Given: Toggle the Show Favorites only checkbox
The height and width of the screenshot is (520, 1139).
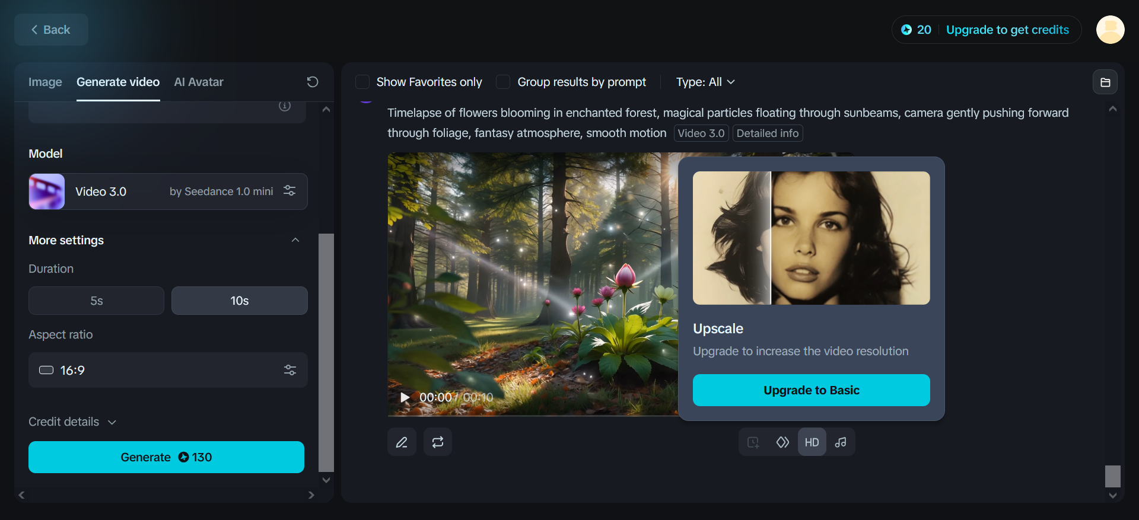Looking at the screenshot, I should pyautogui.click(x=362, y=82).
